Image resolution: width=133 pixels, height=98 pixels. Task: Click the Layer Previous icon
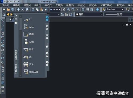66,14
